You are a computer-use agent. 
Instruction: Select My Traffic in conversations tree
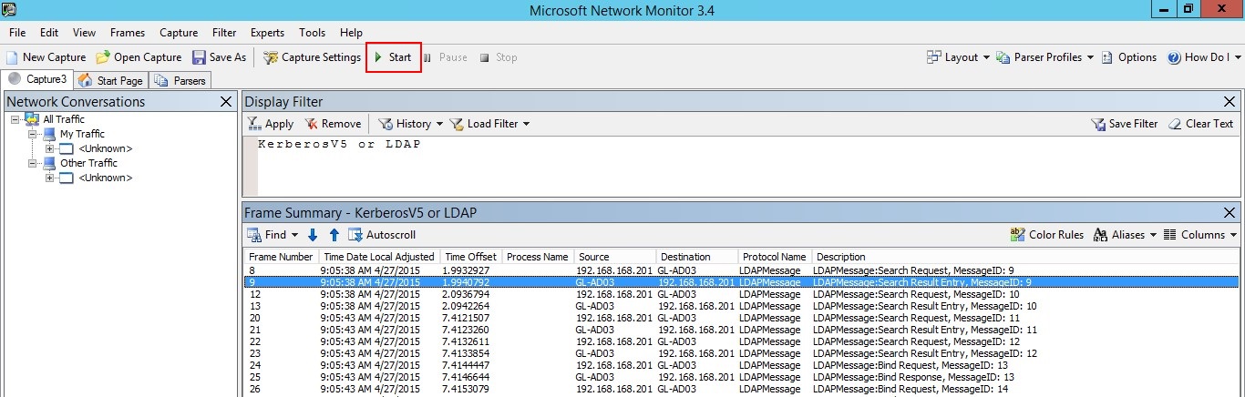[82, 134]
